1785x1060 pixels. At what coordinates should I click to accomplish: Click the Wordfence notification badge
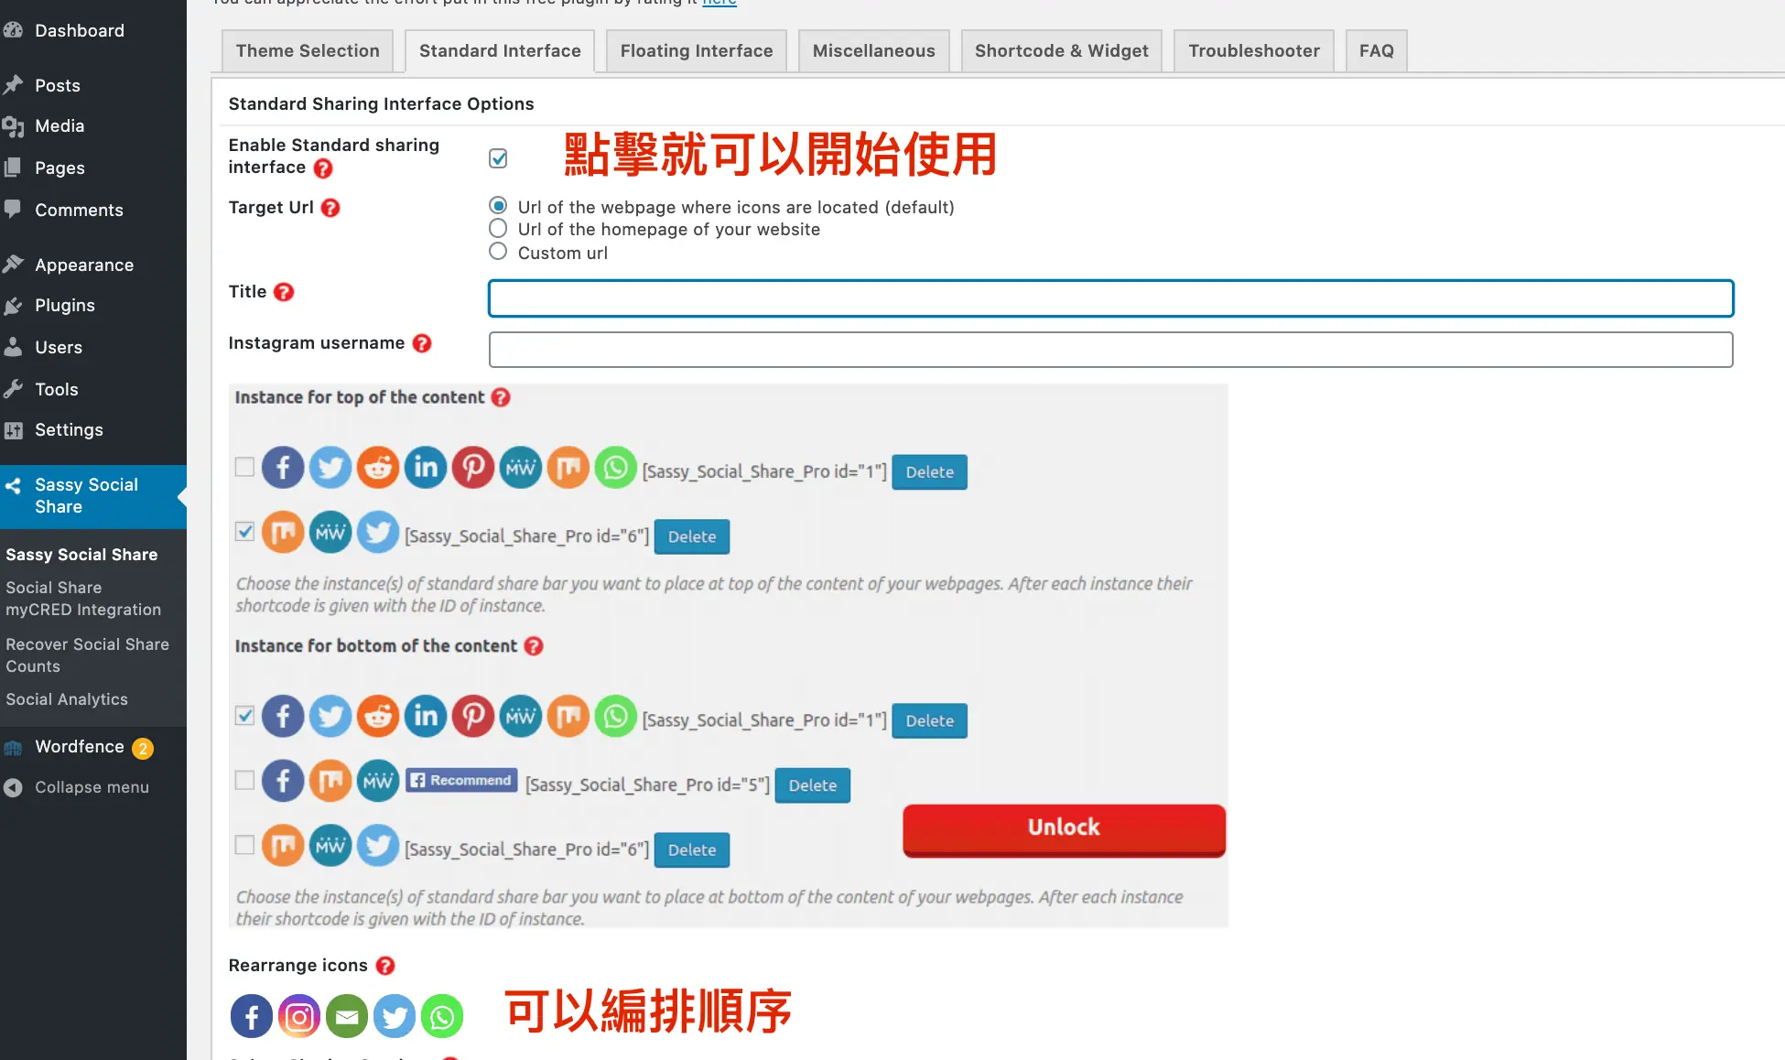point(143,749)
